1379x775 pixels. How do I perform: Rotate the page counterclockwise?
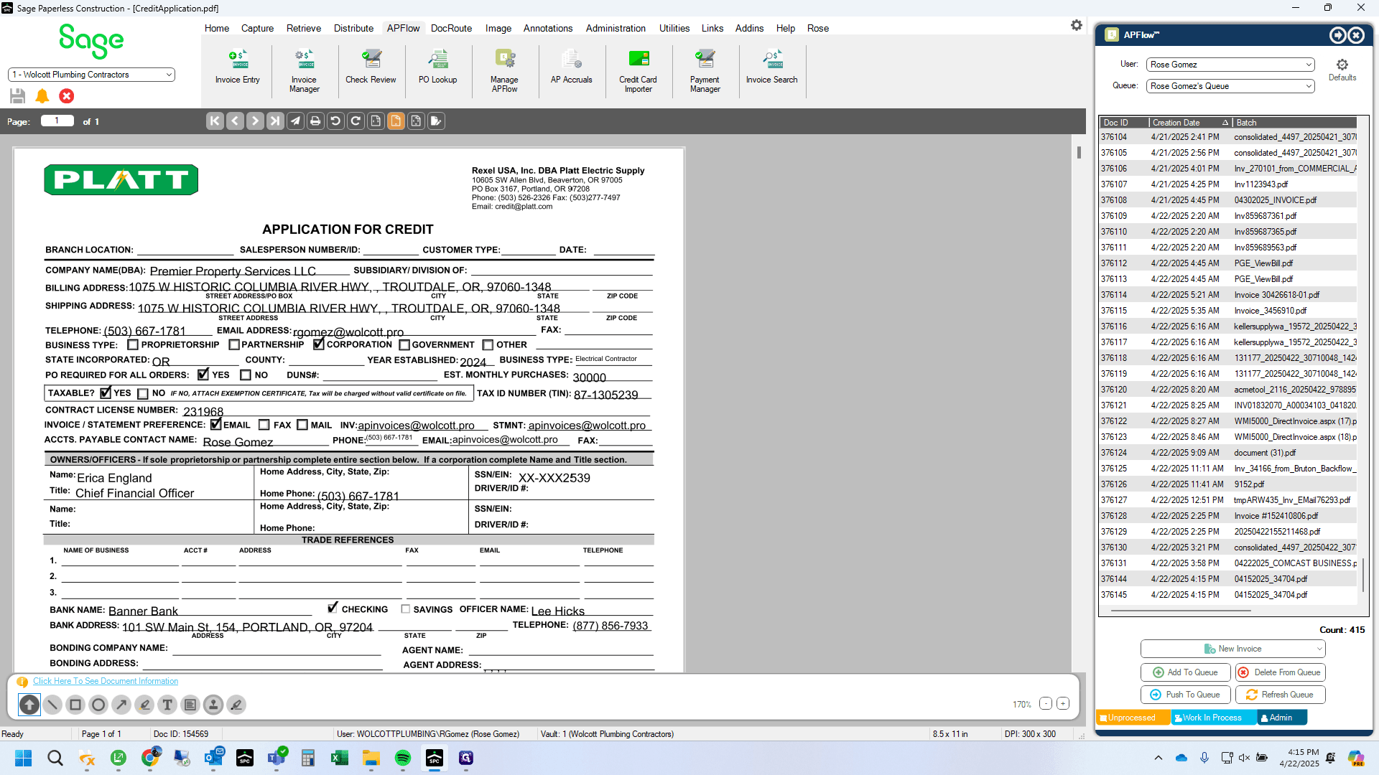335,121
